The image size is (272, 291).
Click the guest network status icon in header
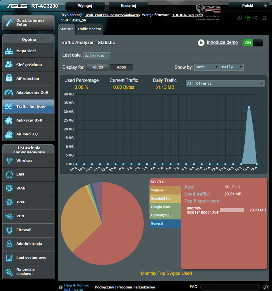[240, 18]
